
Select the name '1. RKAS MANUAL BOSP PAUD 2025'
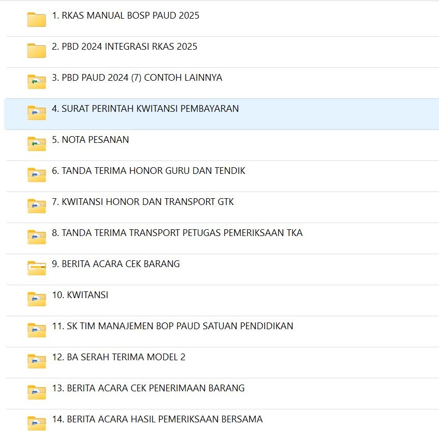click(125, 16)
